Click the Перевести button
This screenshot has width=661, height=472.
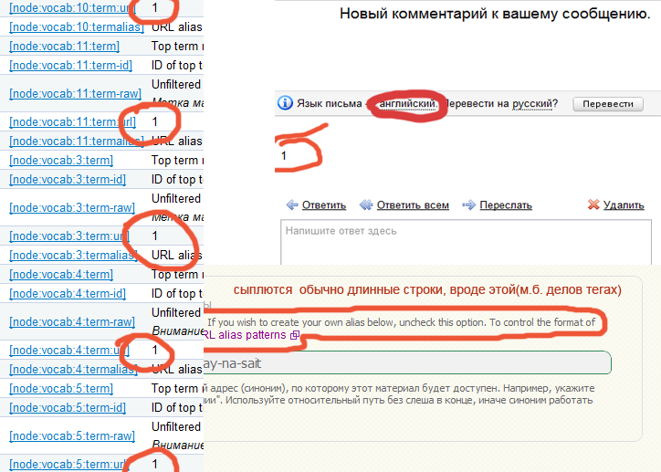coord(608,104)
